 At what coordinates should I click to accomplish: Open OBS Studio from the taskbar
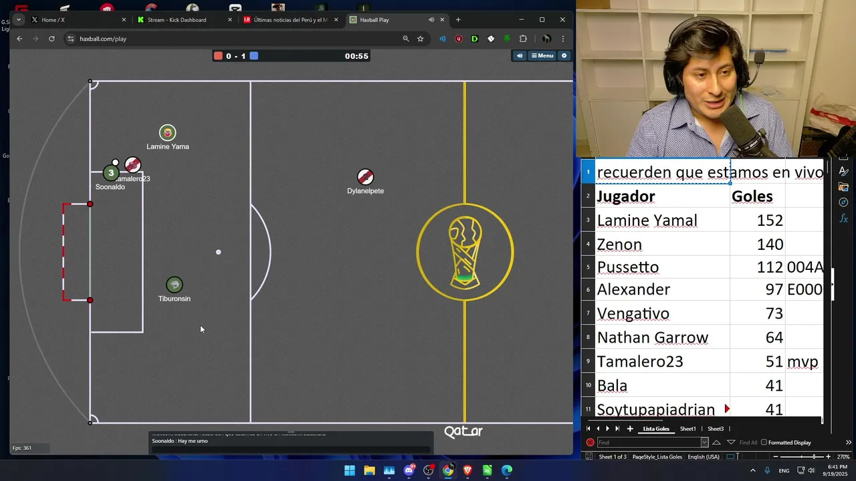coord(429,470)
